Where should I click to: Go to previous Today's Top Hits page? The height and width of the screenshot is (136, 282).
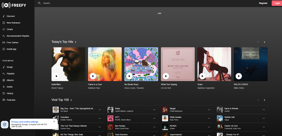pyautogui.click(x=258, y=42)
